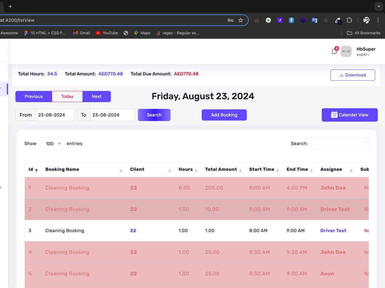Click the purple V extension icon
This screenshot has width=385, height=288.
(280, 20)
